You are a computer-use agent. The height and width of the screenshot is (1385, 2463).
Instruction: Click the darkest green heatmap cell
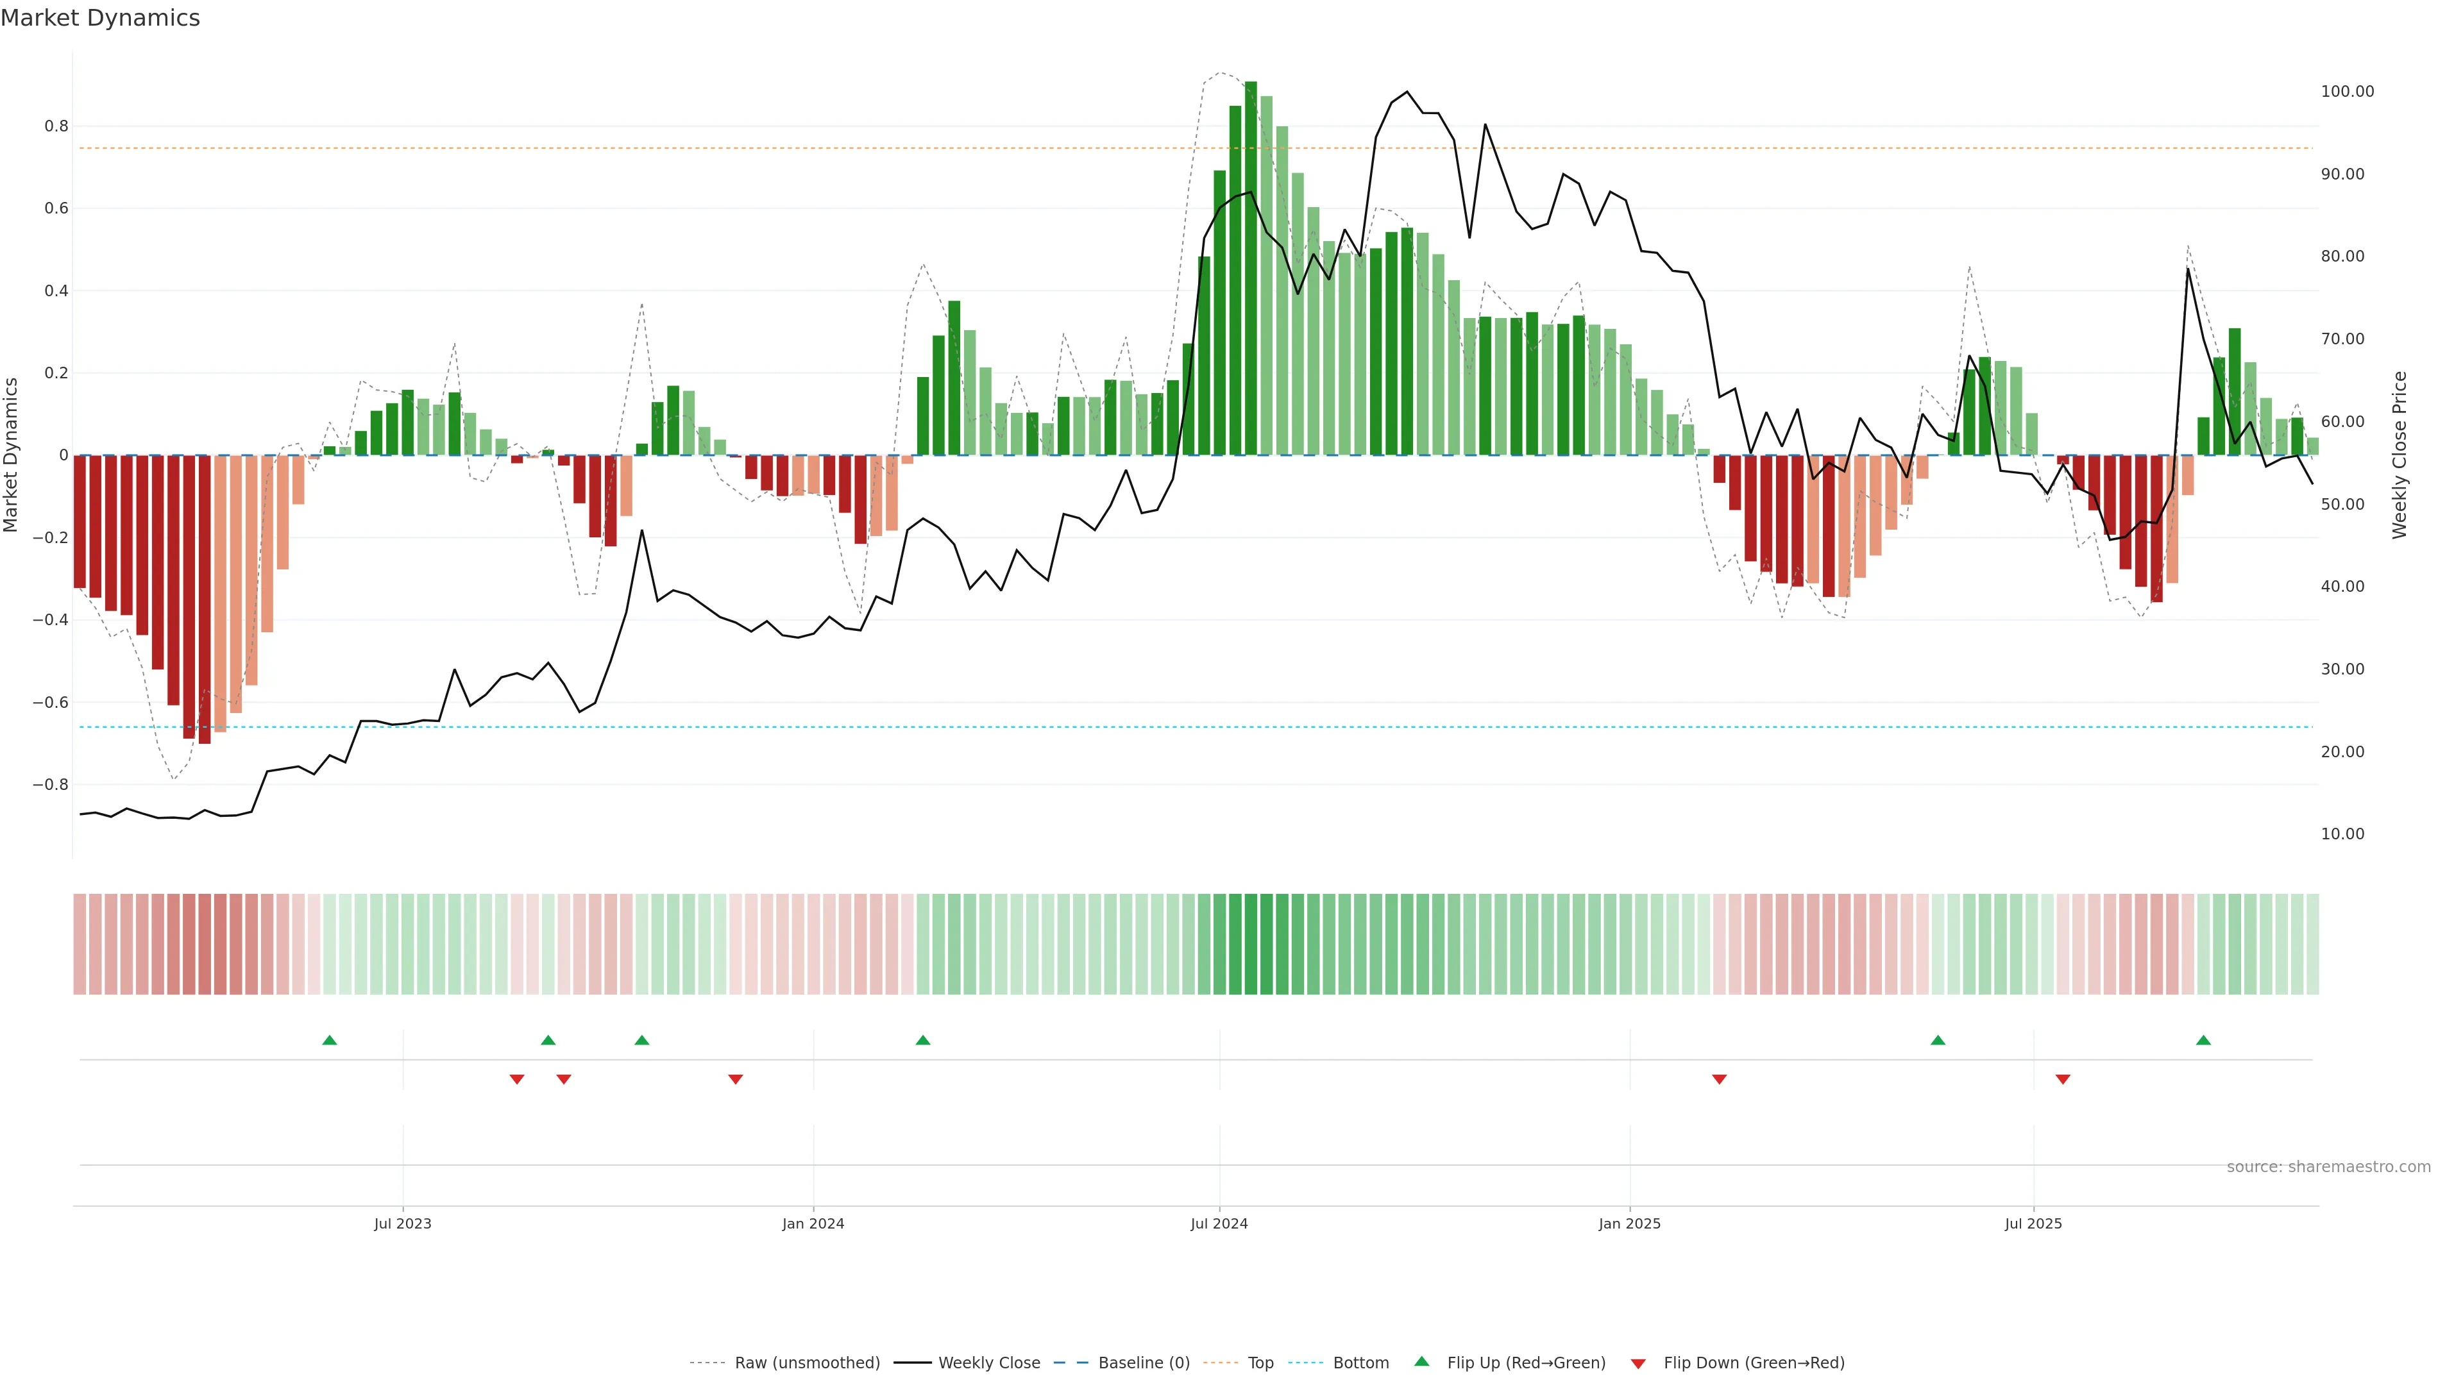(1251, 943)
